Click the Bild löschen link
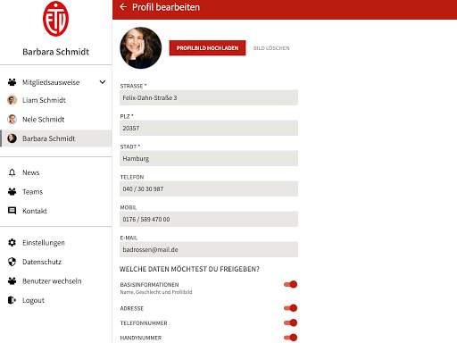This screenshot has height=343, width=457. (271, 48)
